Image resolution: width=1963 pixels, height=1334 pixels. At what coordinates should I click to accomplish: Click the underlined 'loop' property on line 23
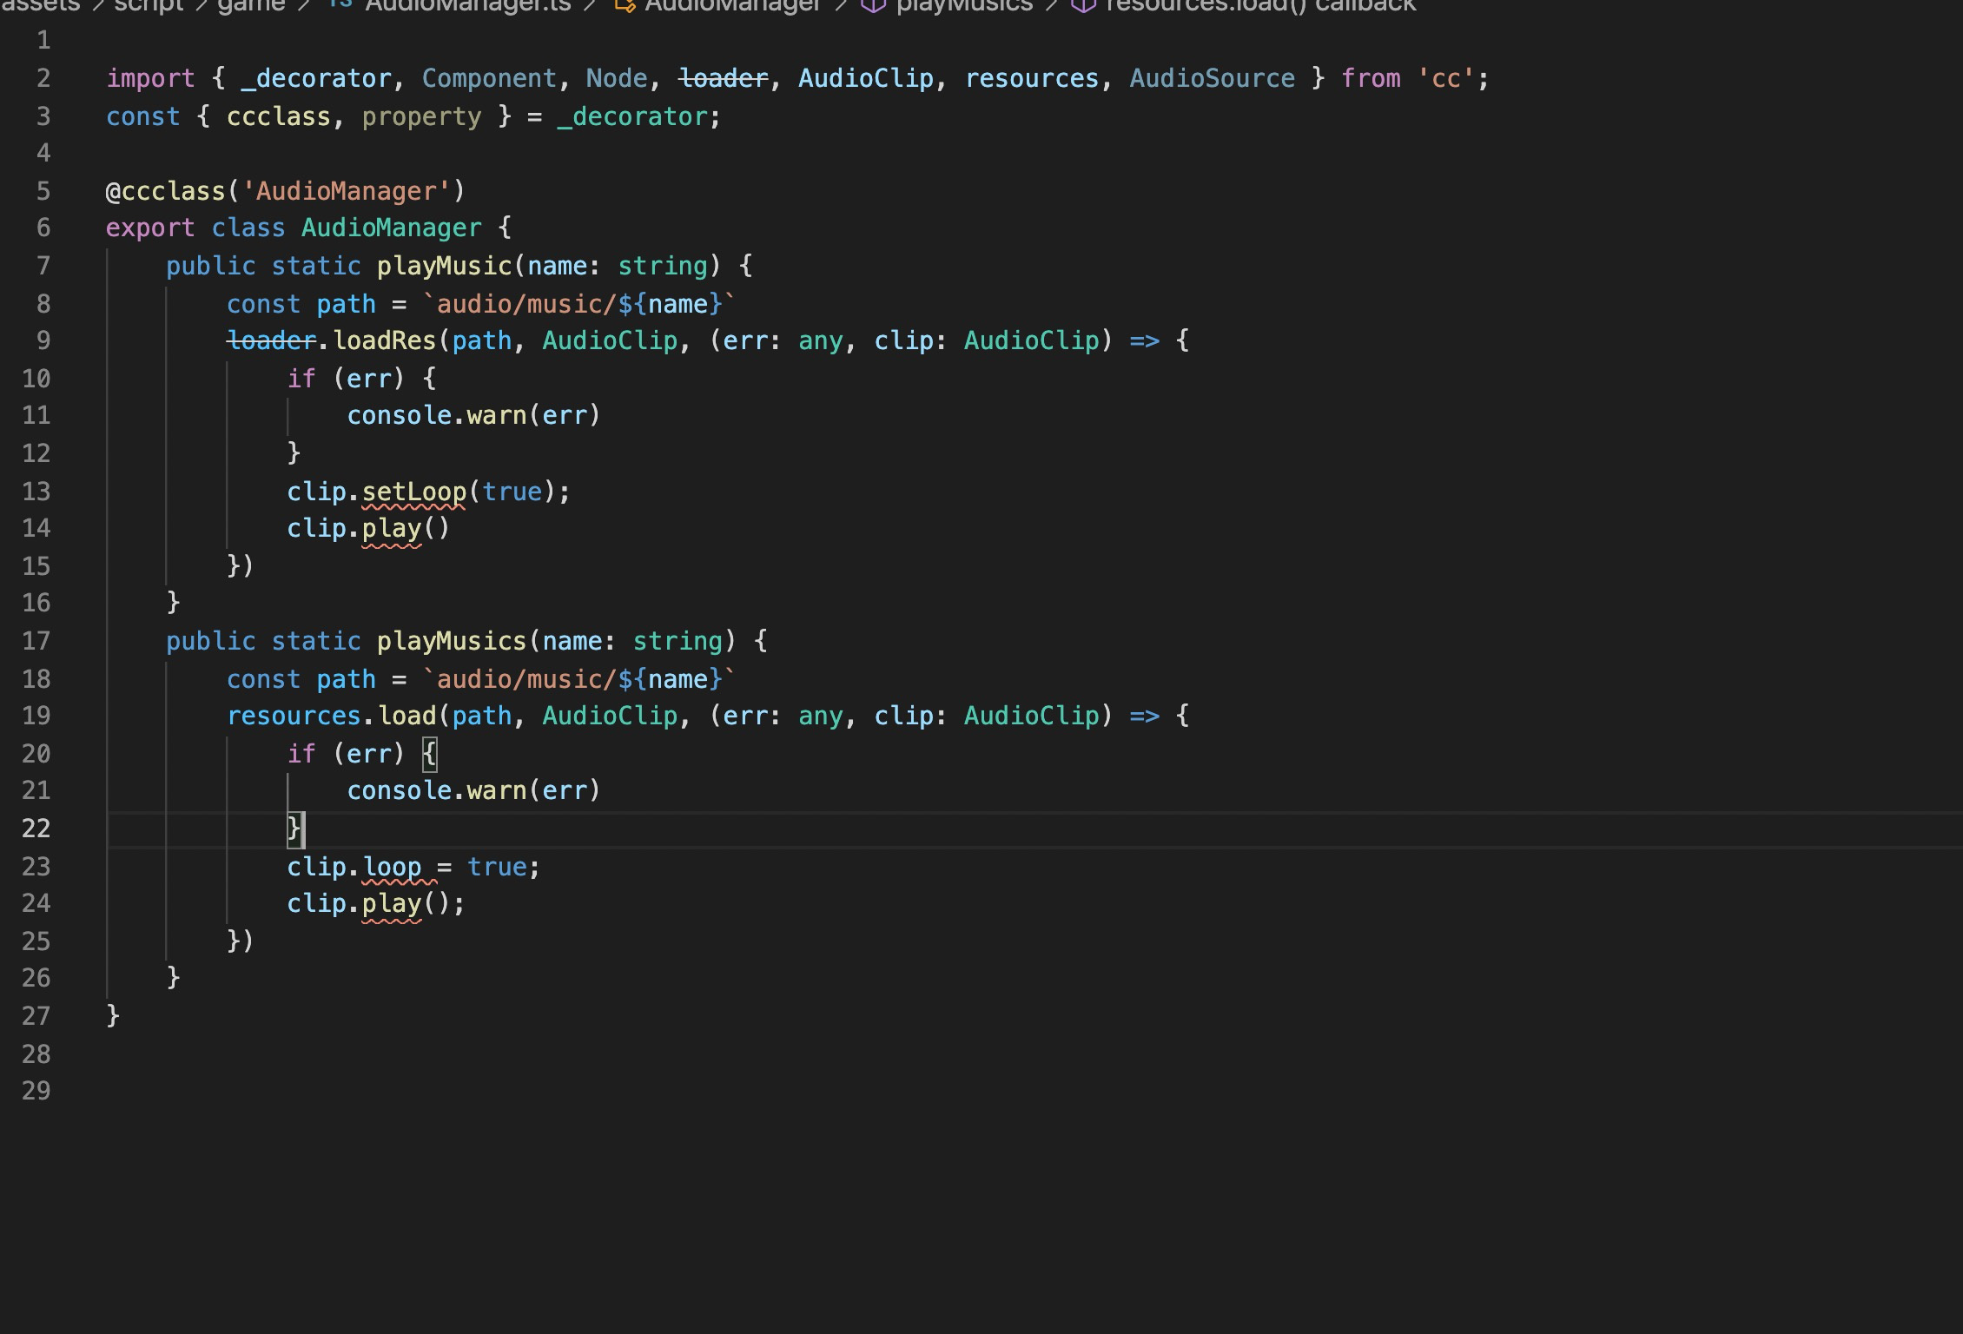[x=393, y=867]
